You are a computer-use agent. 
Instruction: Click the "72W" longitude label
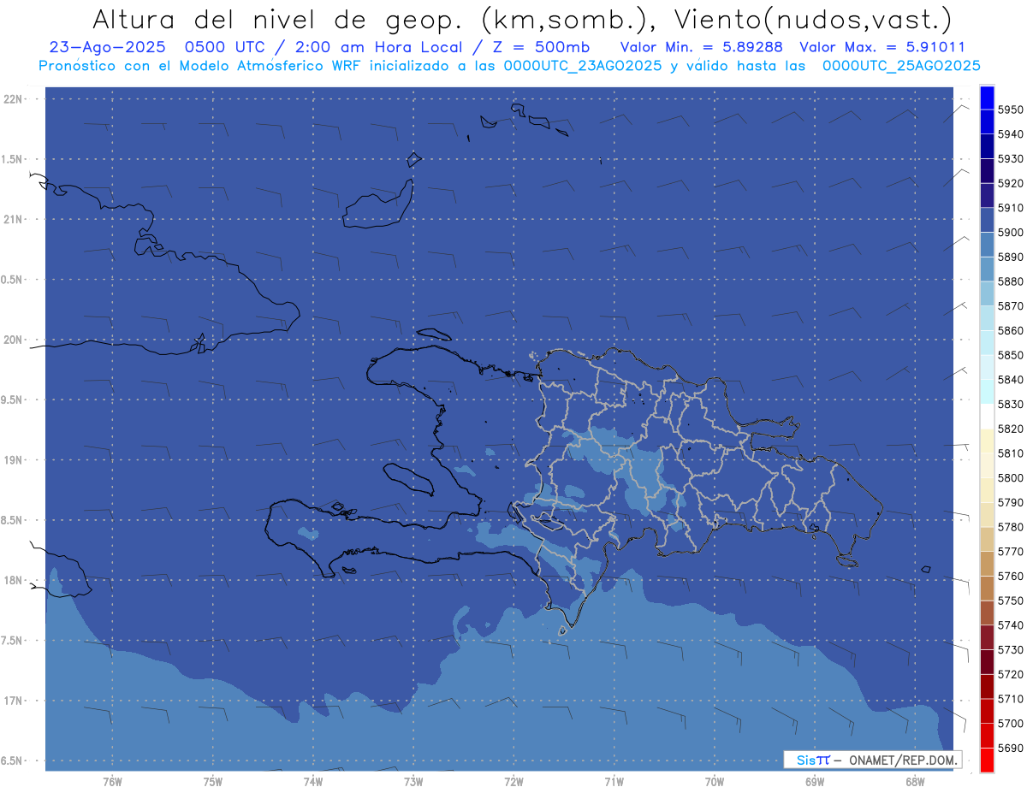click(513, 781)
